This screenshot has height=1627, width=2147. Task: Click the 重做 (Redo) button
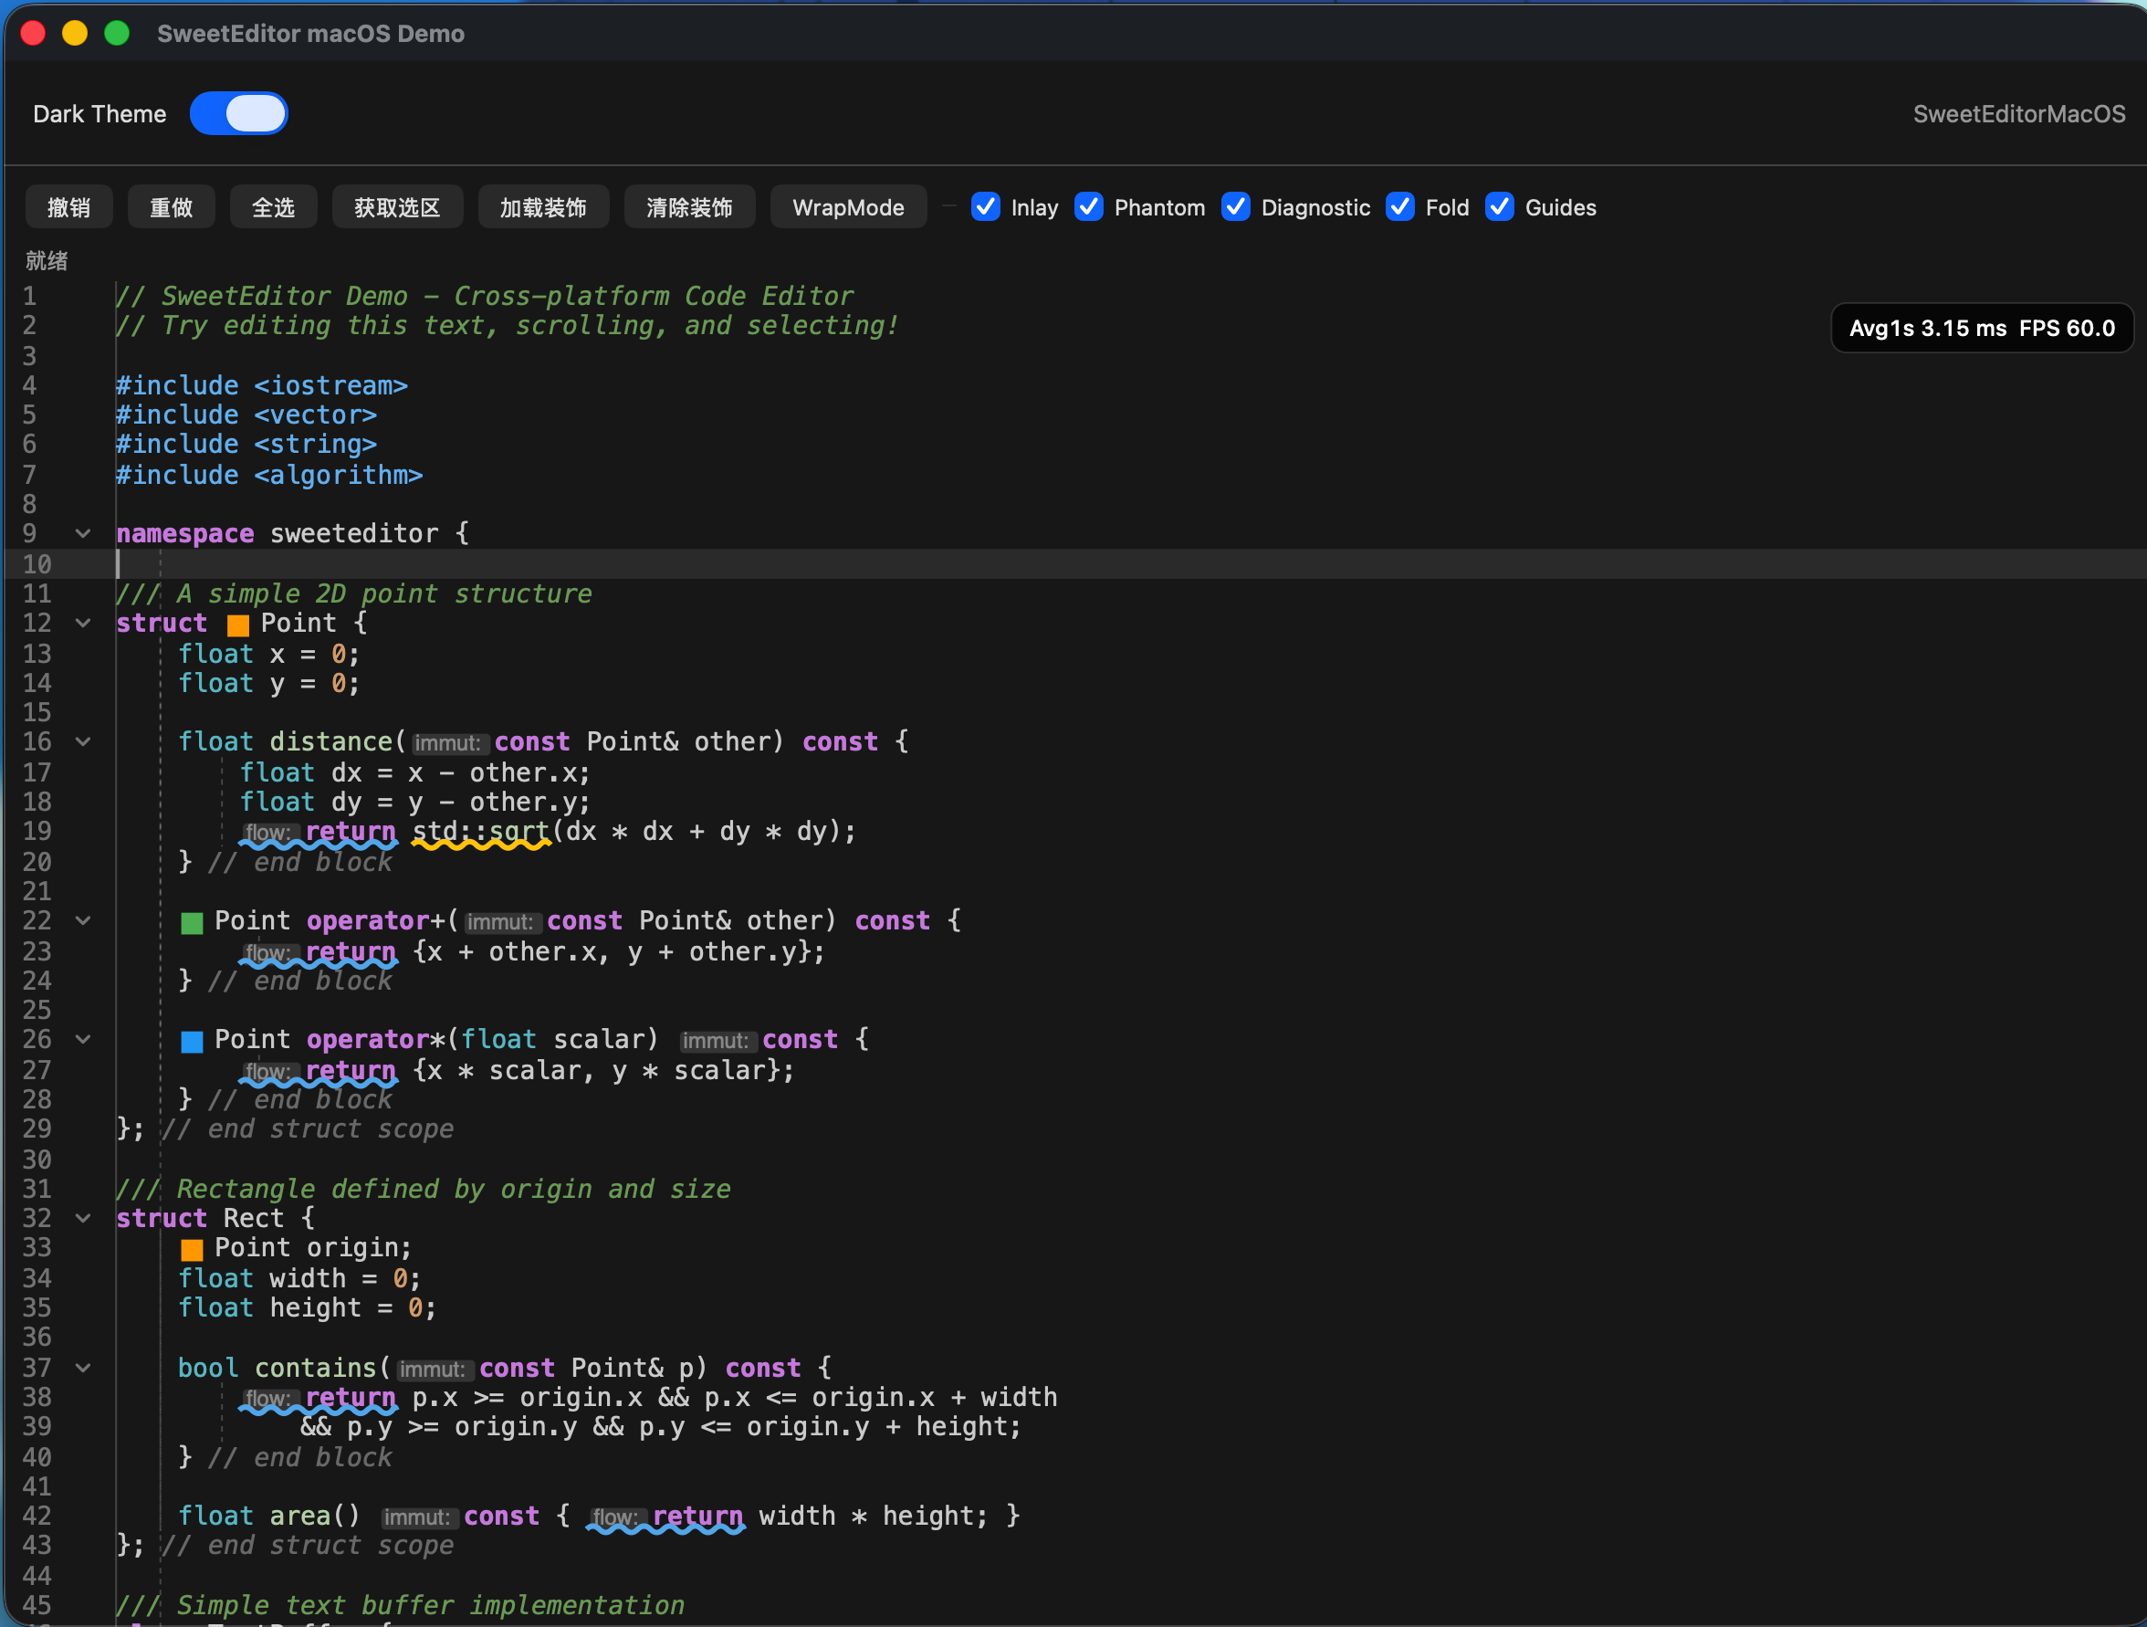click(171, 208)
